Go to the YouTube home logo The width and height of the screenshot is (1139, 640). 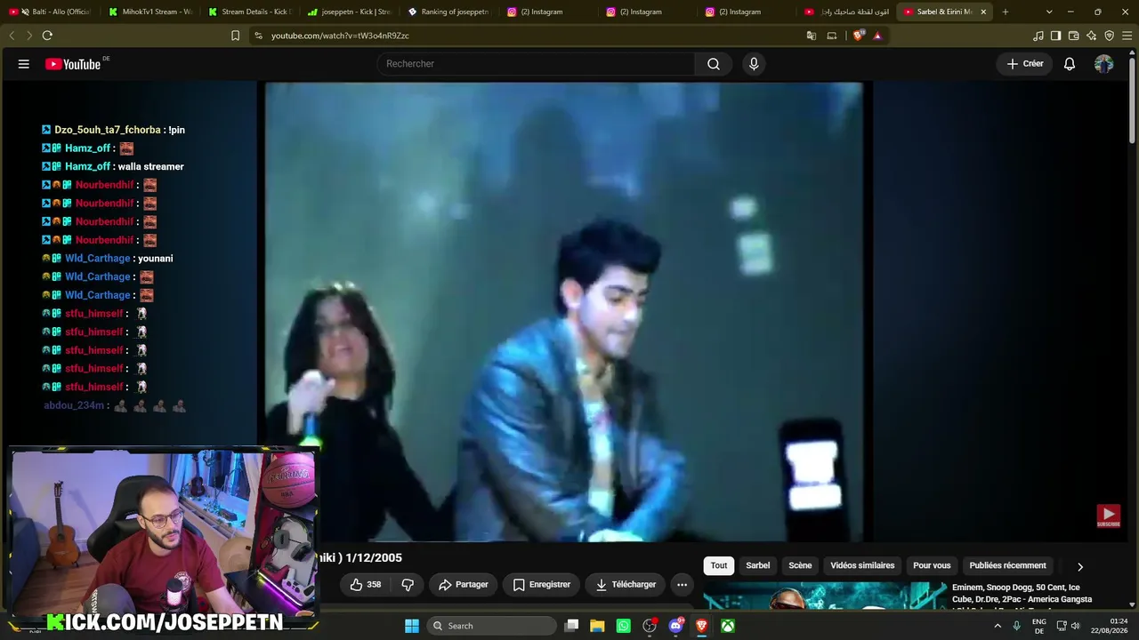73,64
